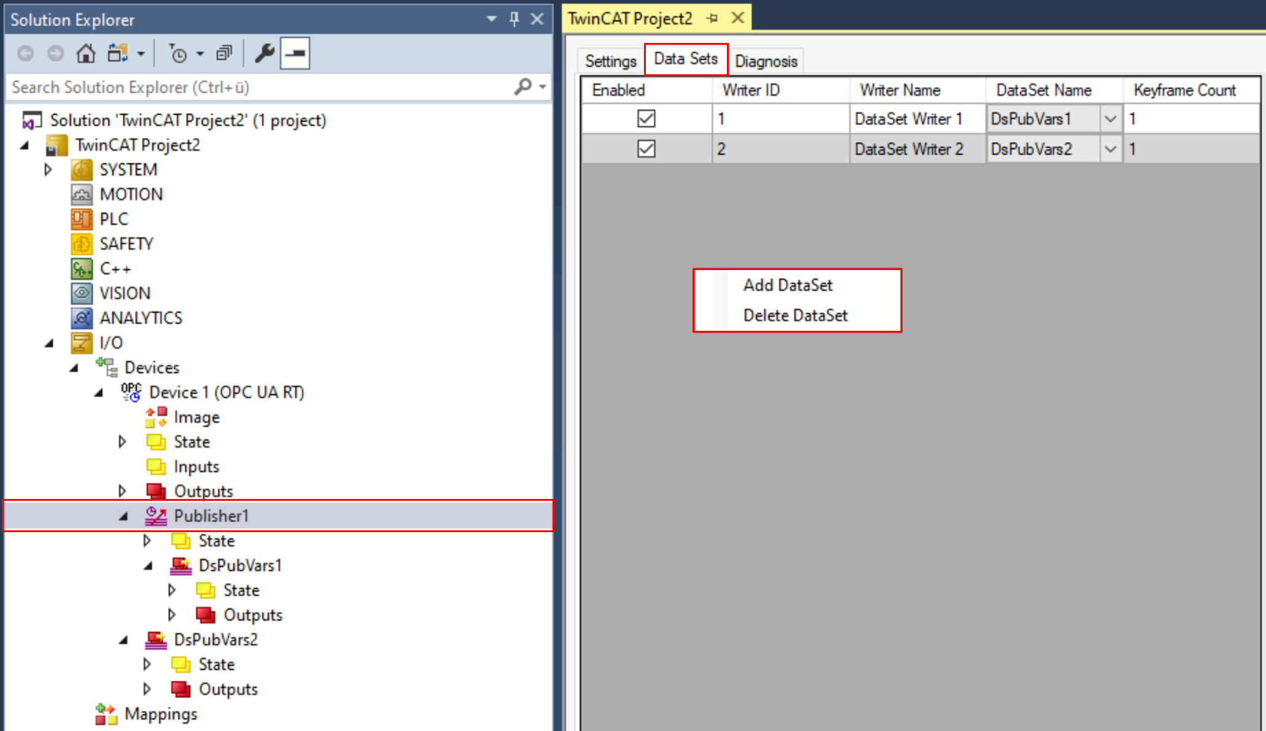
Task: Select the DsPubVars1 dataset icon
Action: coord(181,565)
